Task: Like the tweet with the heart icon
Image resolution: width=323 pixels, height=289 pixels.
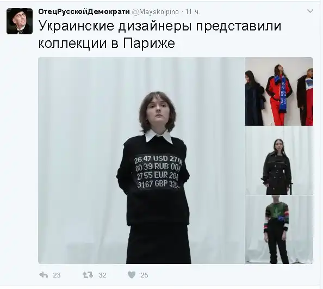Action: tap(132, 275)
